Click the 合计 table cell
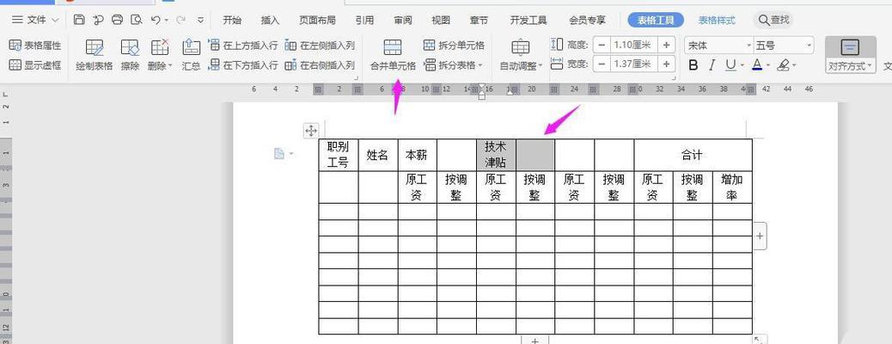The image size is (892, 344). (x=693, y=154)
